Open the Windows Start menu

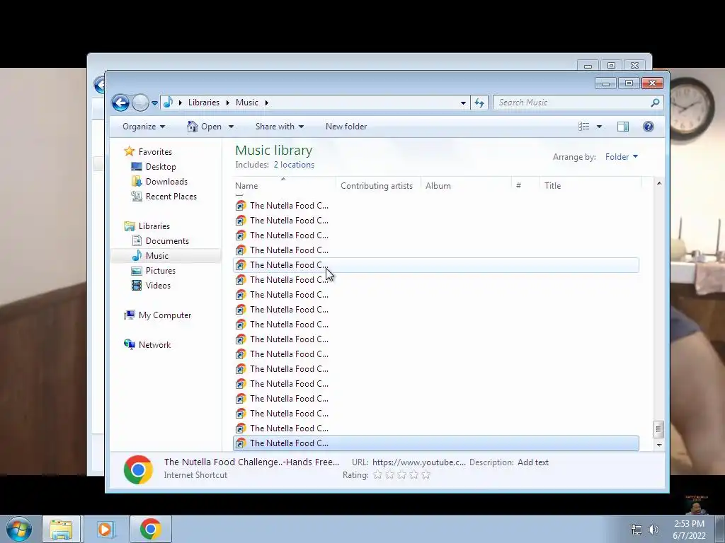tap(19, 529)
